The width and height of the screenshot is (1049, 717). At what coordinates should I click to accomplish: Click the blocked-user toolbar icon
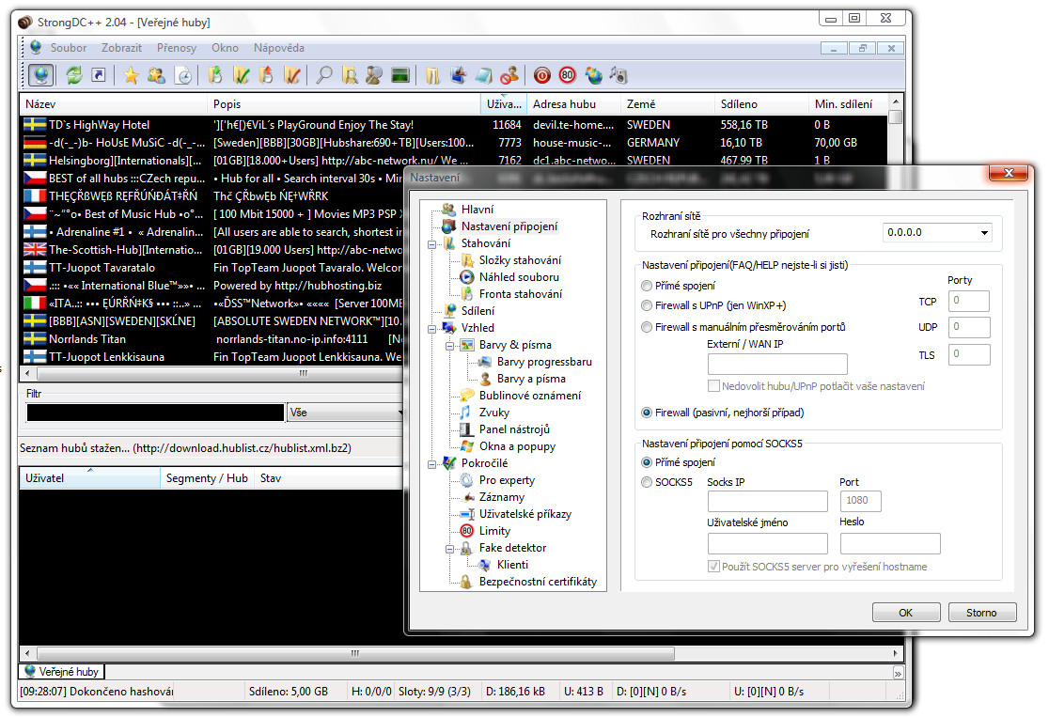pyautogui.click(x=509, y=75)
